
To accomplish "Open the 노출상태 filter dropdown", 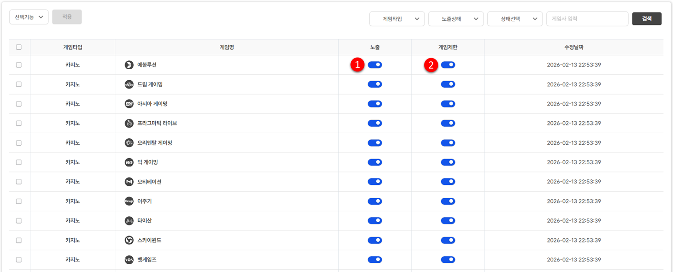I will (x=455, y=19).
